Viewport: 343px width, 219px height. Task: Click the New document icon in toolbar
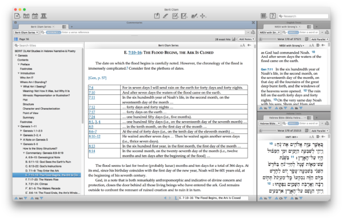pos(17,16)
